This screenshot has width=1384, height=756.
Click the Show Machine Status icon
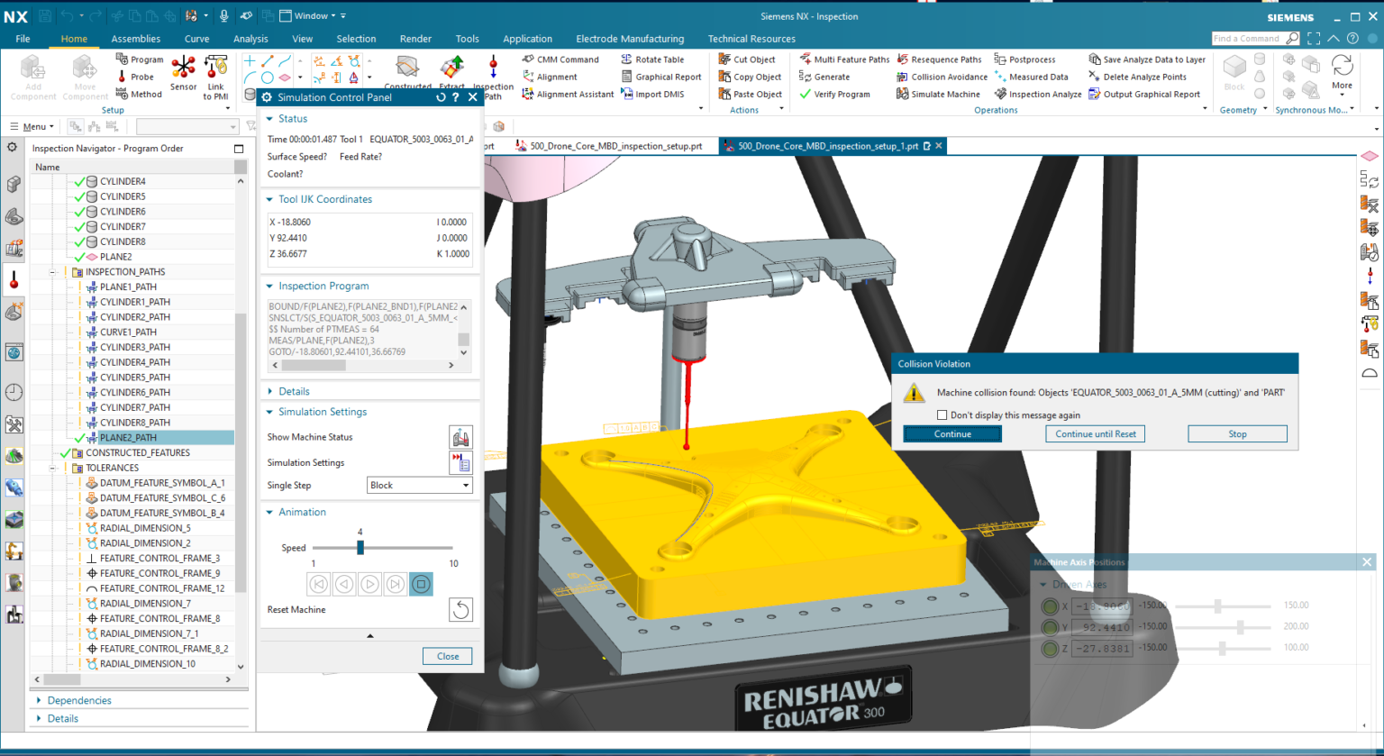460,437
